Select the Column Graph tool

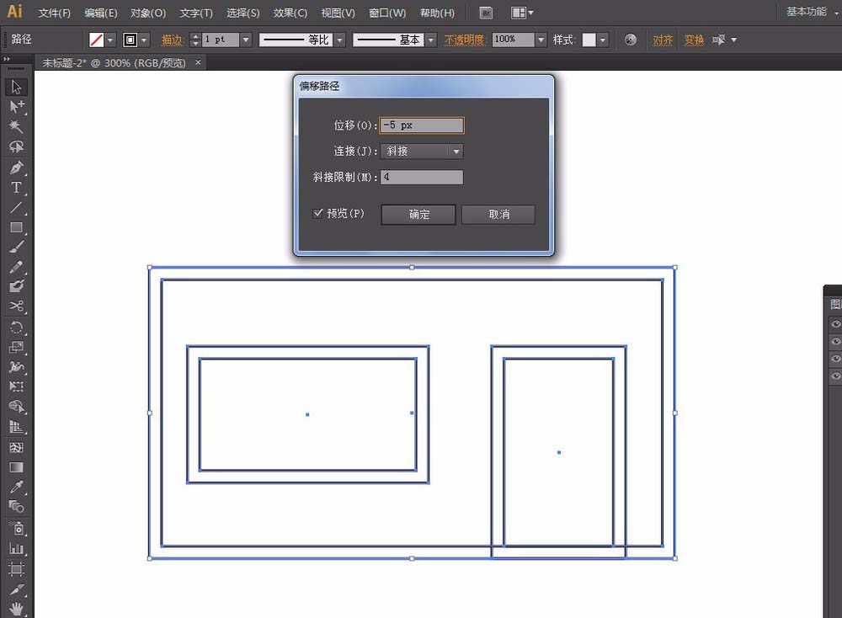coord(16,549)
